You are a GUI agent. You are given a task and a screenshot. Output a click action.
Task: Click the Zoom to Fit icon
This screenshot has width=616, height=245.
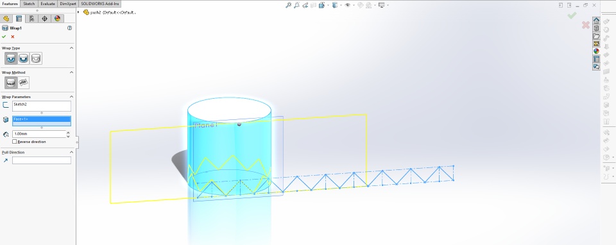pos(288,5)
